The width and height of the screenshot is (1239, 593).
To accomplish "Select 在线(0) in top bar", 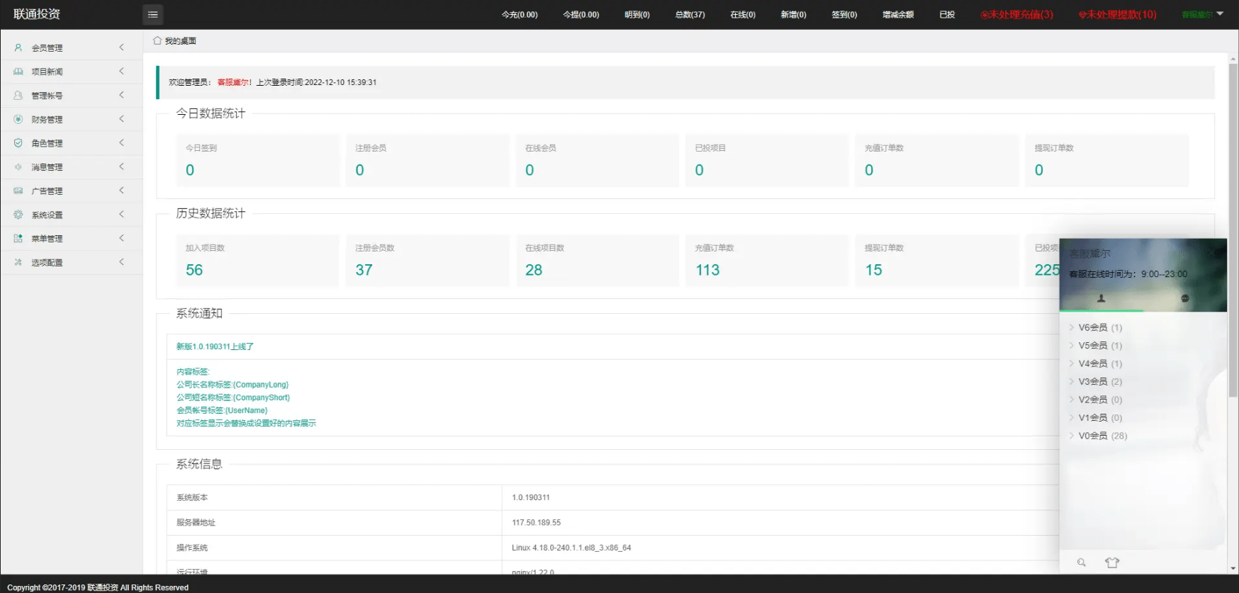I will coord(743,14).
